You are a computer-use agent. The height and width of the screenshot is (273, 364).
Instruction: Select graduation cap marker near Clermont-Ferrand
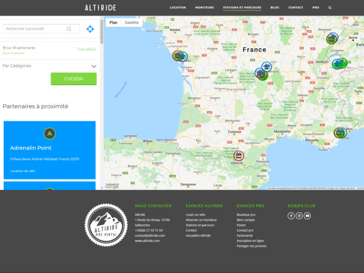[x=267, y=66]
